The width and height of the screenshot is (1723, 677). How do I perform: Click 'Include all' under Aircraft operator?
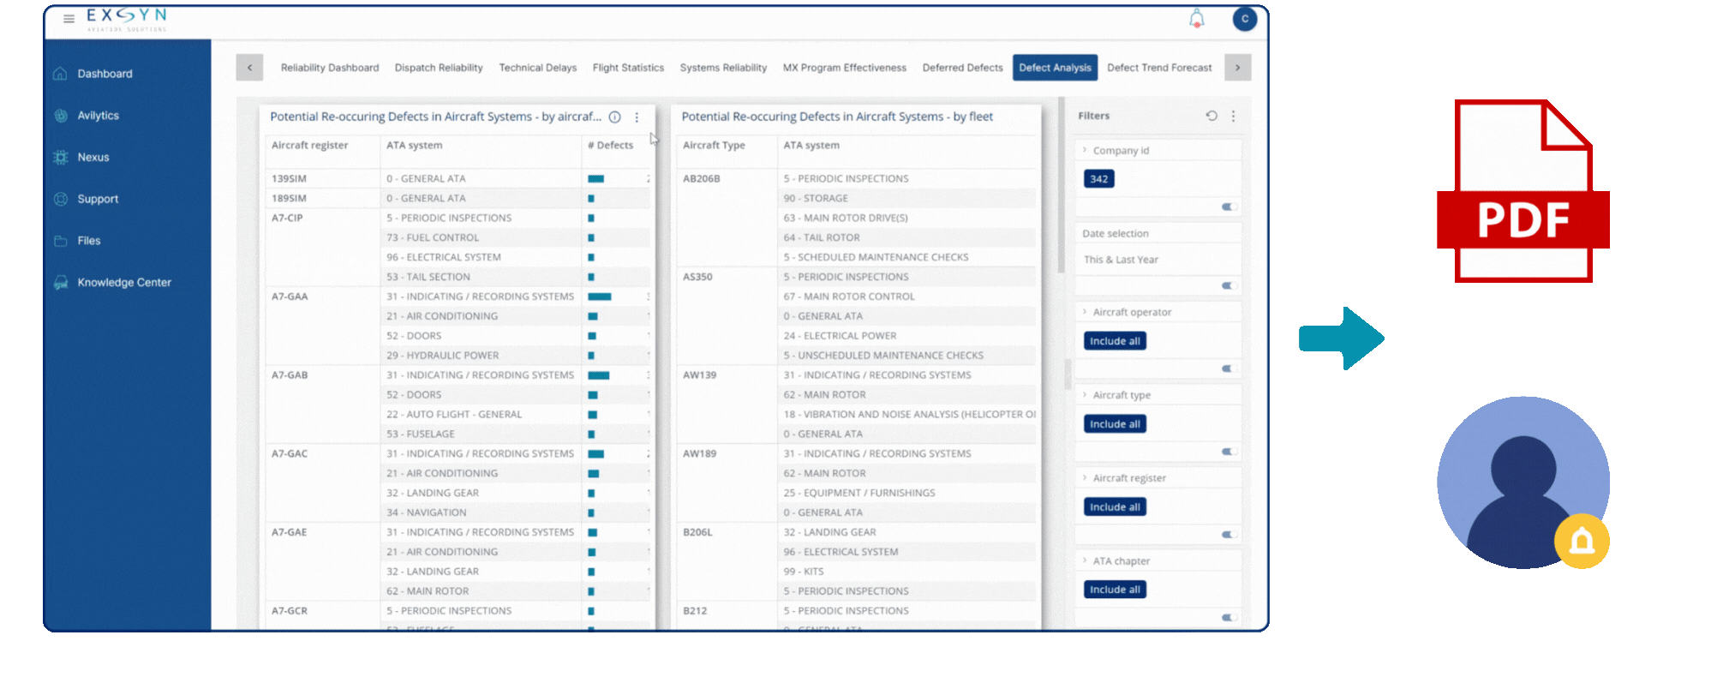tap(1115, 341)
